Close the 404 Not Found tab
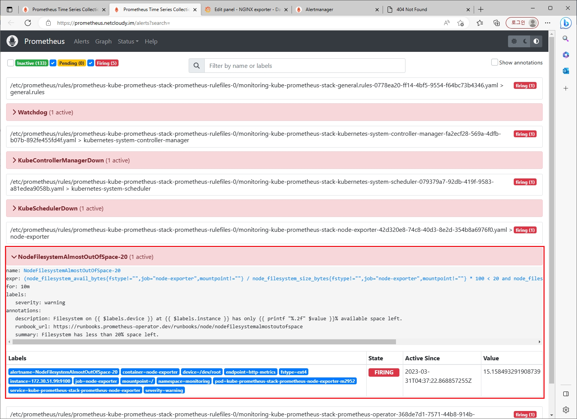The width and height of the screenshot is (577, 419). coord(468,10)
